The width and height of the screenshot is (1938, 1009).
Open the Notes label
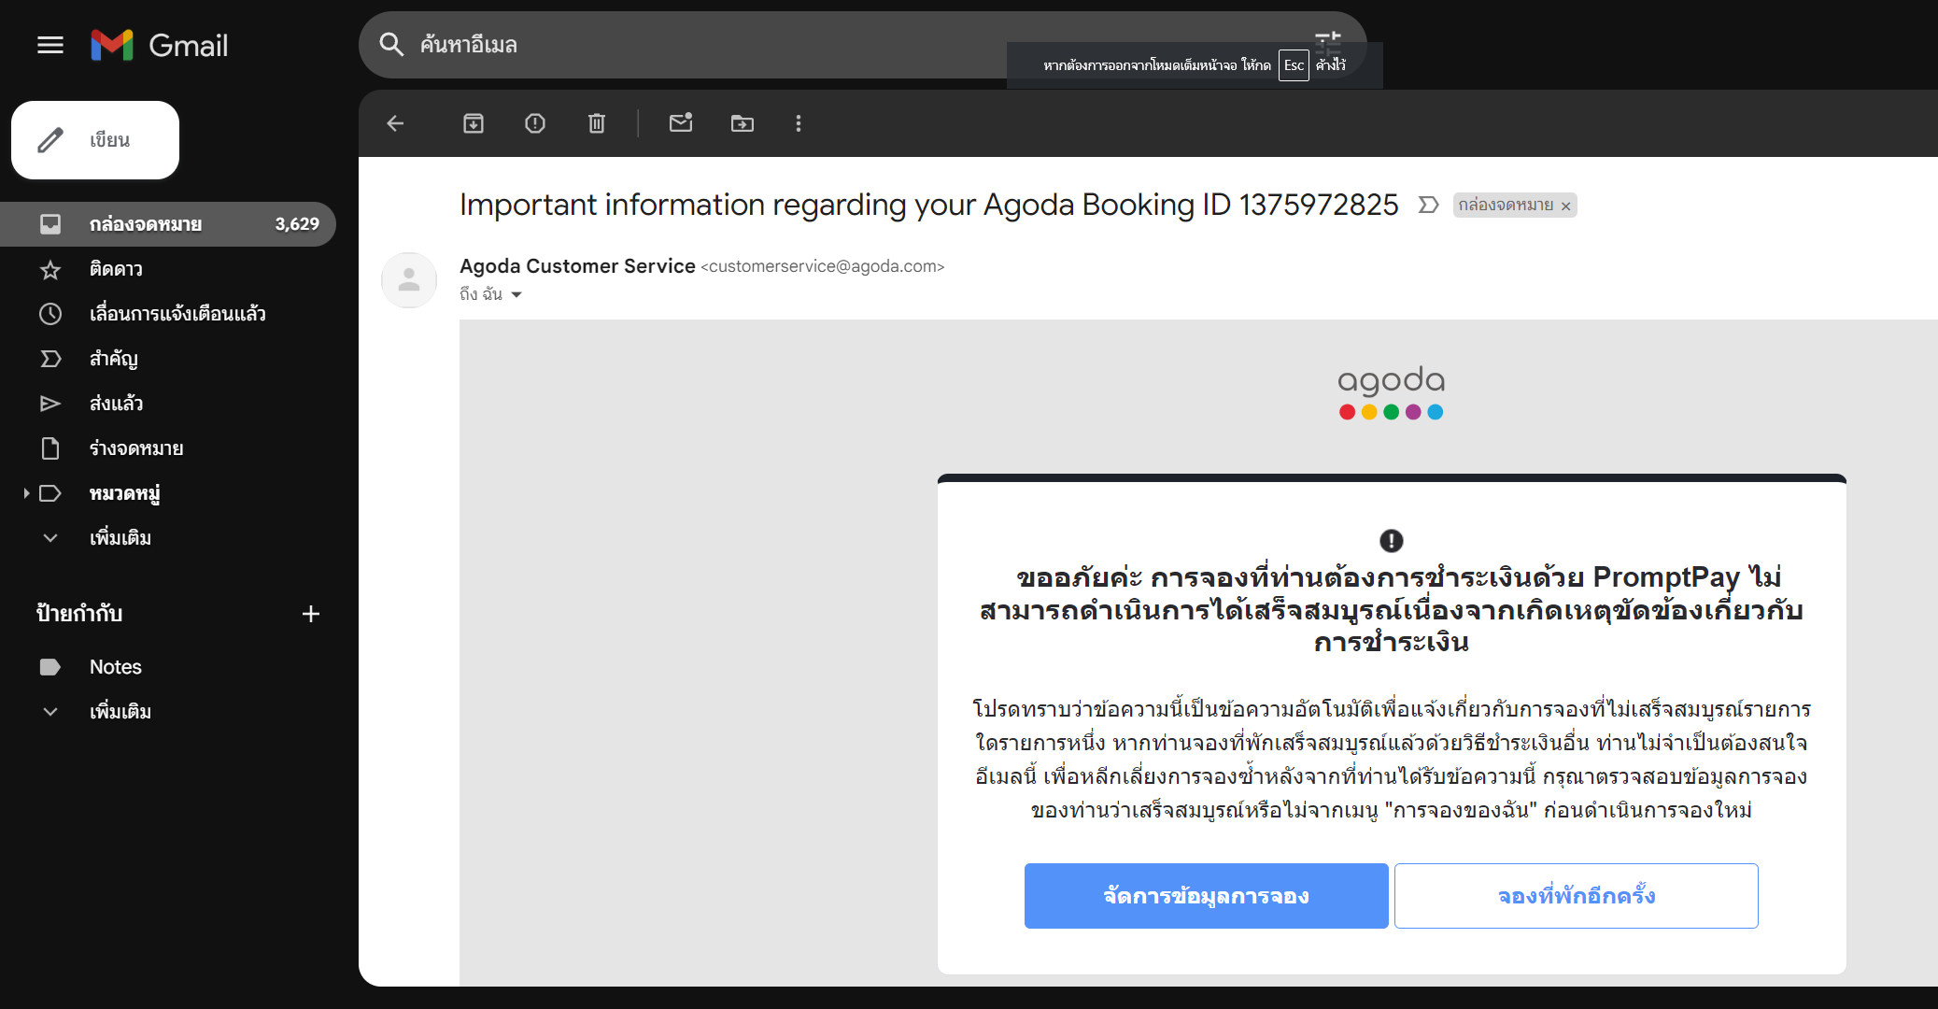coord(168,667)
